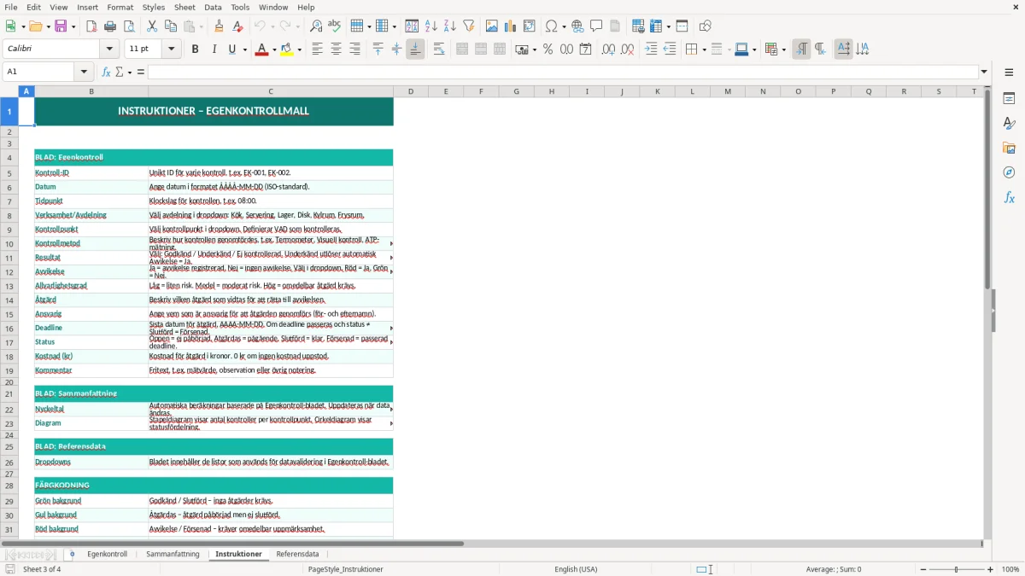Click the Sort Ascending icon

(x=431, y=26)
